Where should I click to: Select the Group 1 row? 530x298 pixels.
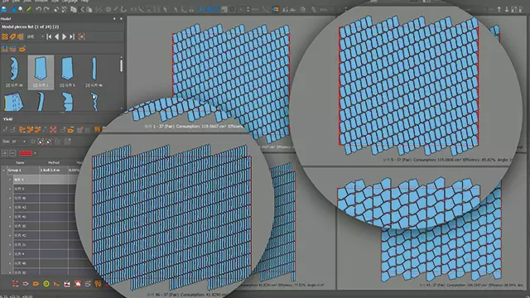(40, 171)
